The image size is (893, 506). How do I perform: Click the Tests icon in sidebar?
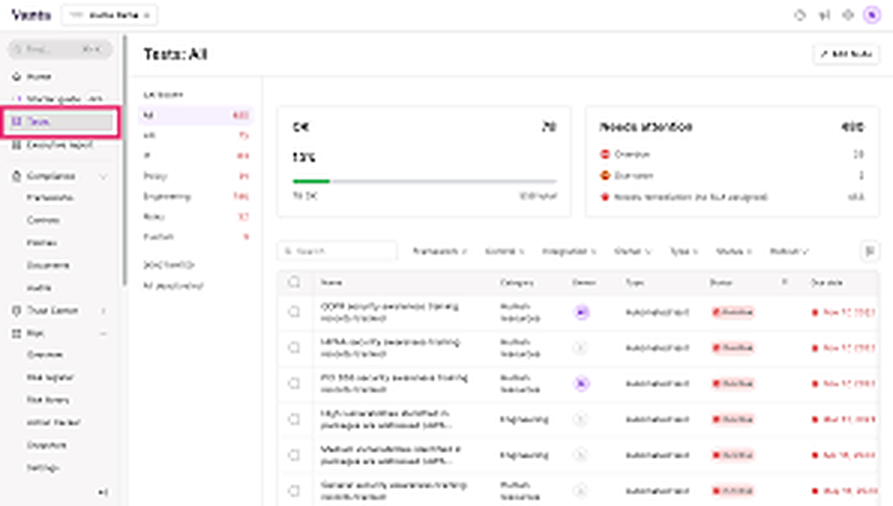tap(17, 121)
